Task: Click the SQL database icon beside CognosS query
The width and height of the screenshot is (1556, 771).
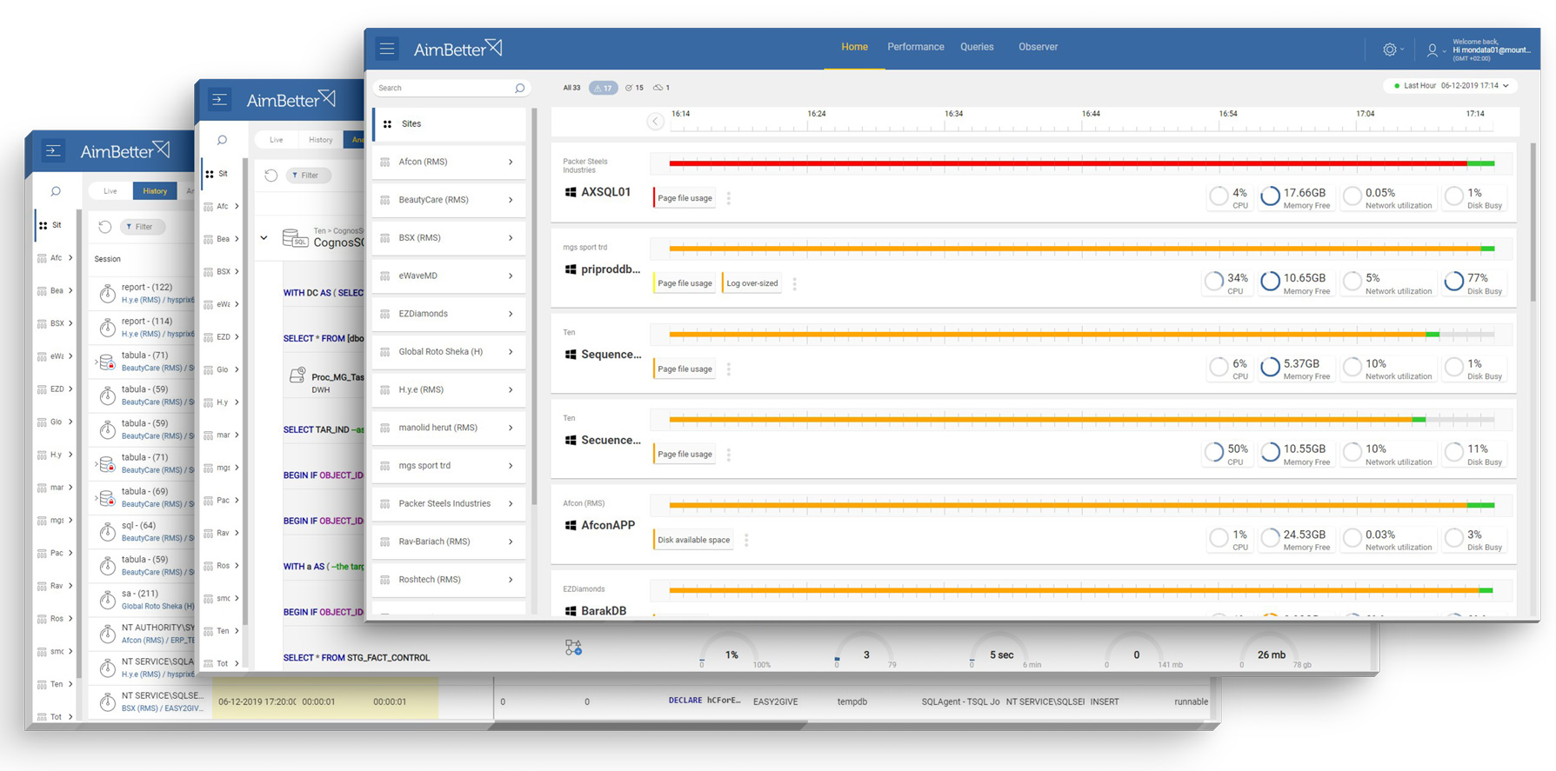Action: [296, 237]
